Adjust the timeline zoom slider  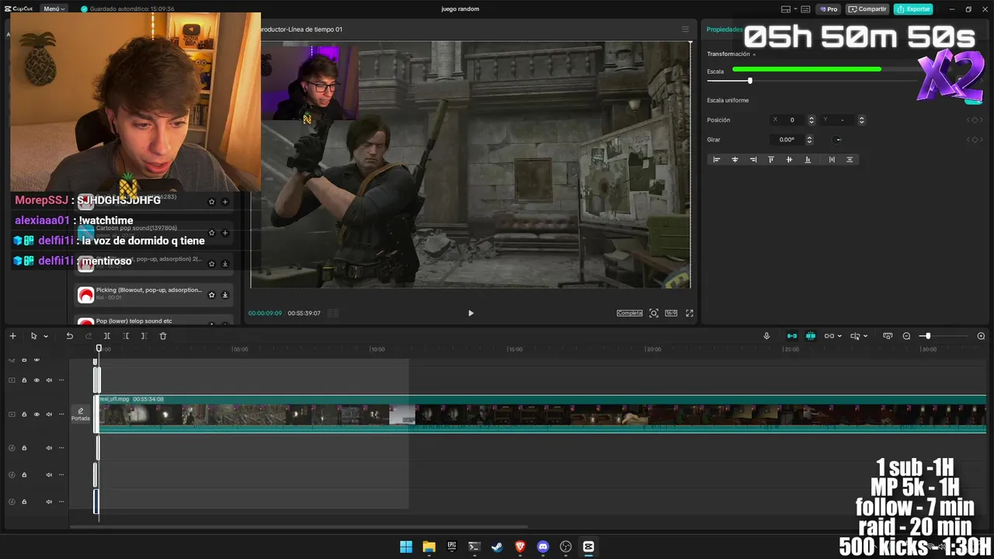[927, 336]
